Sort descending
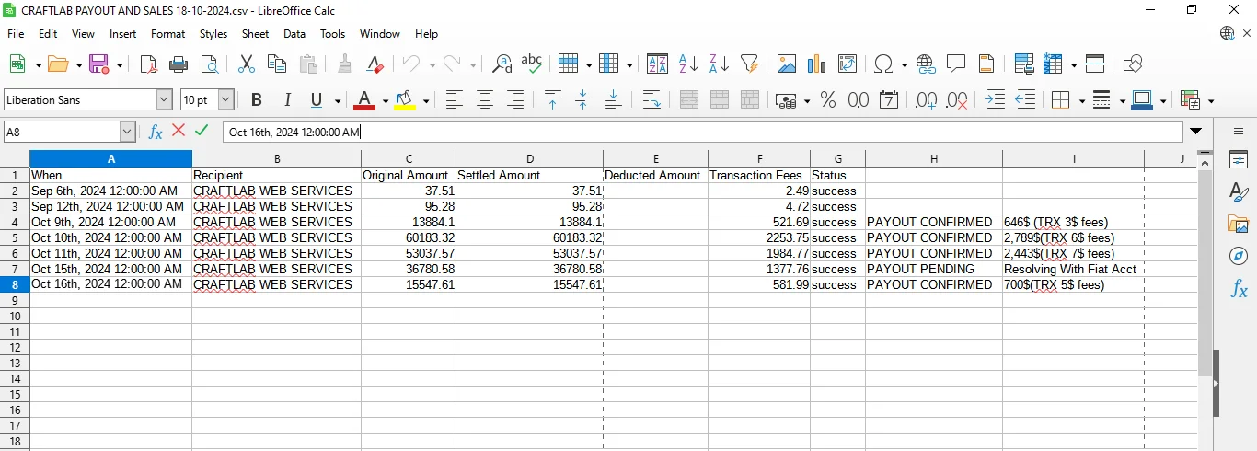This screenshot has height=451, width=1257. [719, 64]
